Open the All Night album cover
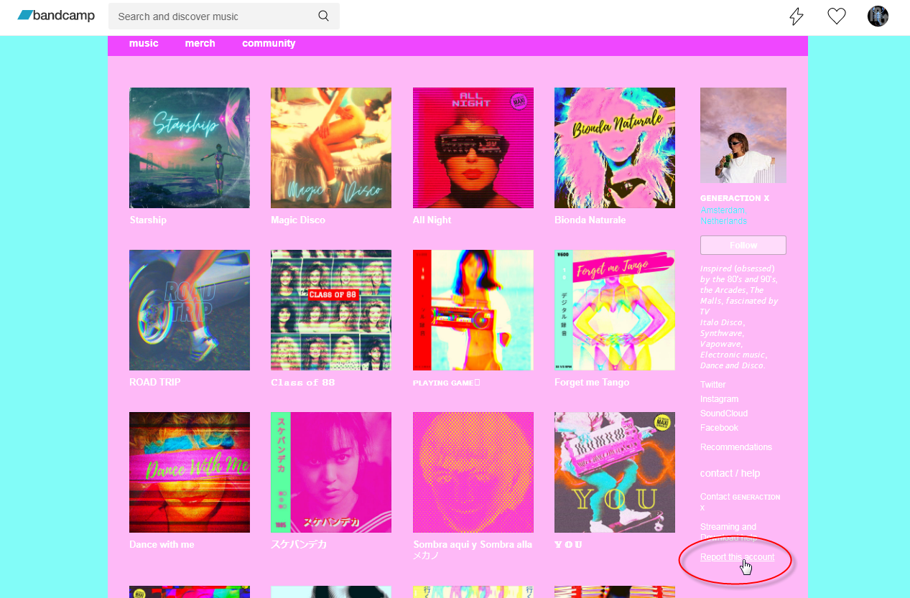The width and height of the screenshot is (910, 598). [473, 148]
